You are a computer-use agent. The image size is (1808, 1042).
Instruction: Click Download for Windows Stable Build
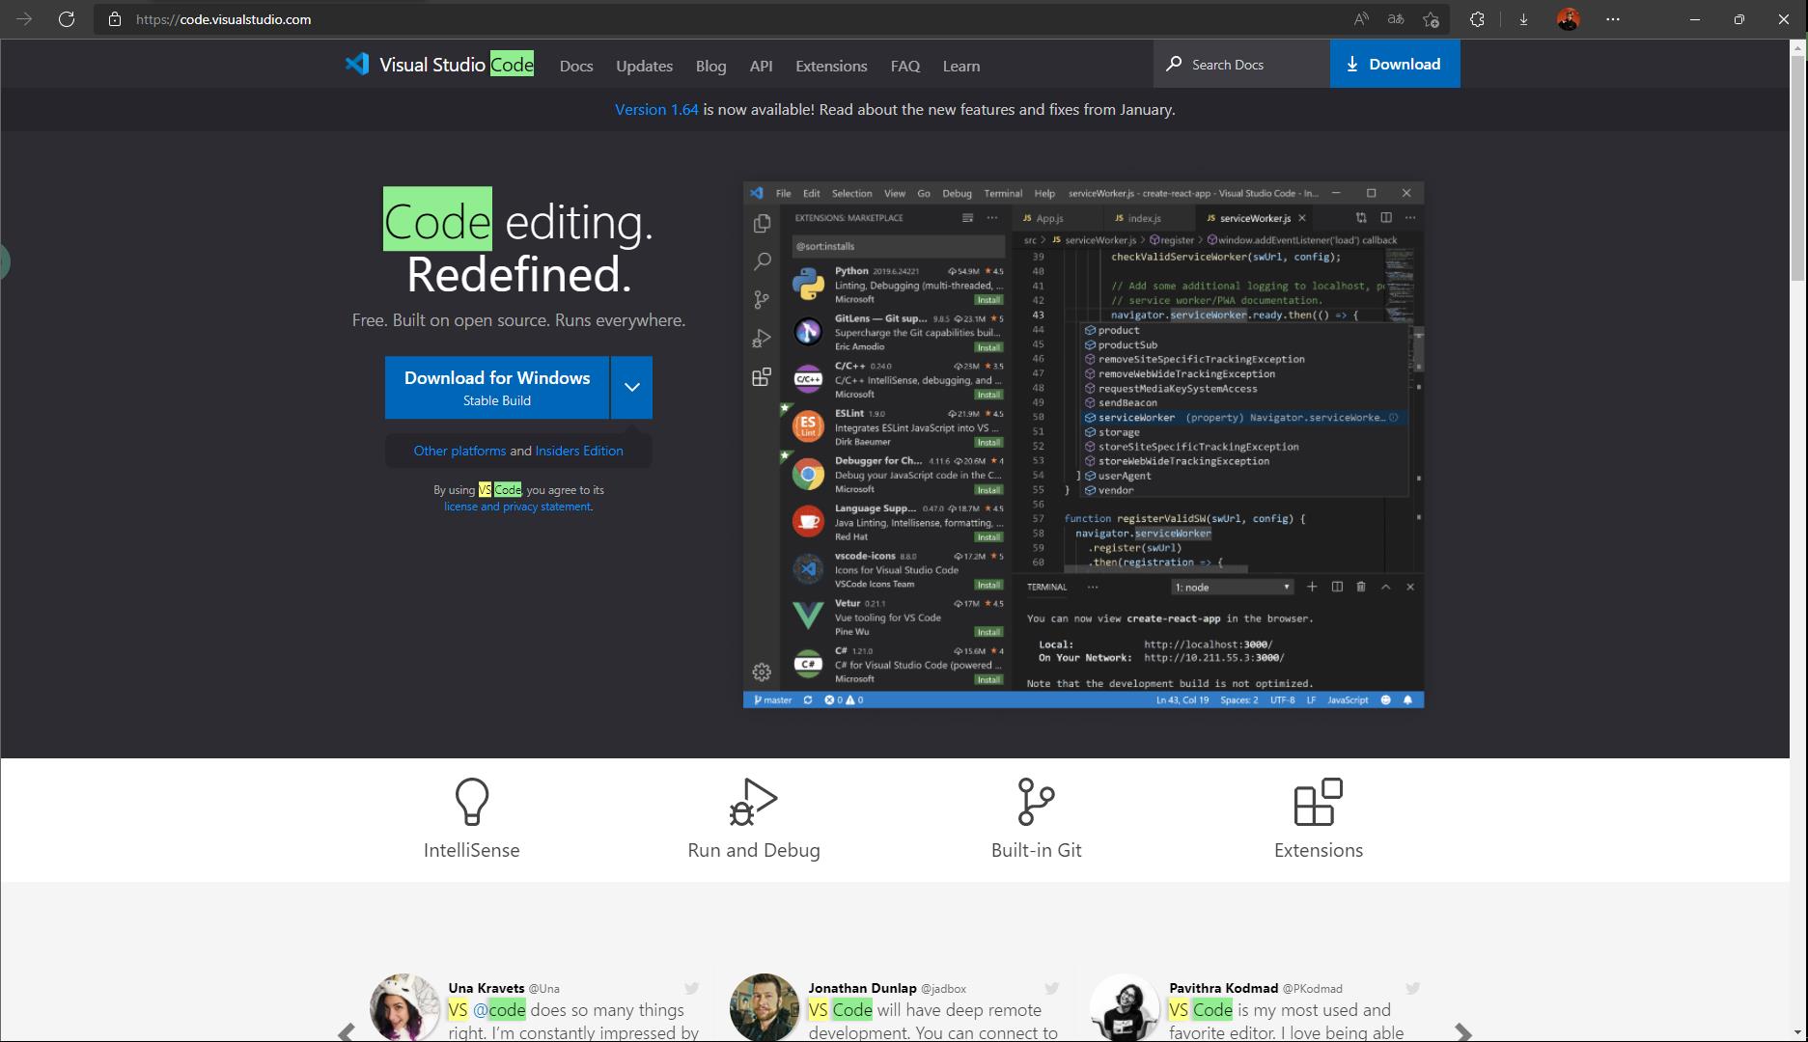(497, 387)
